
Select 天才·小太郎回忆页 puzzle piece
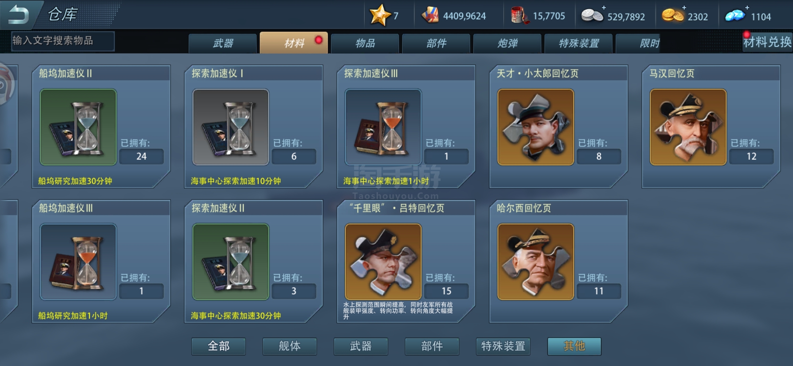tap(536, 127)
